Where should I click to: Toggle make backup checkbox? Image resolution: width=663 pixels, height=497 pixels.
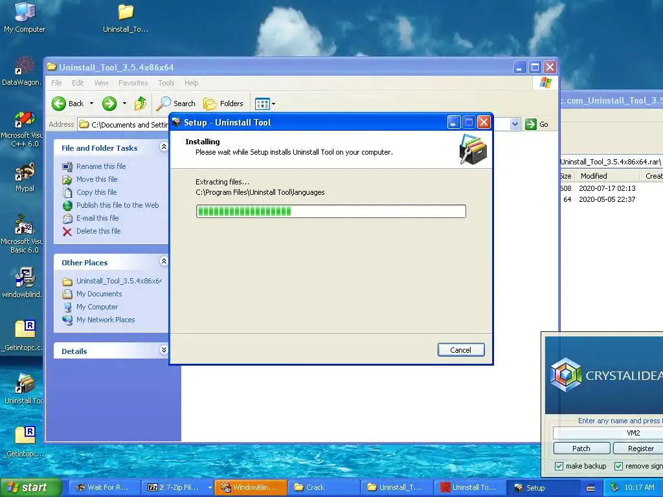click(559, 466)
